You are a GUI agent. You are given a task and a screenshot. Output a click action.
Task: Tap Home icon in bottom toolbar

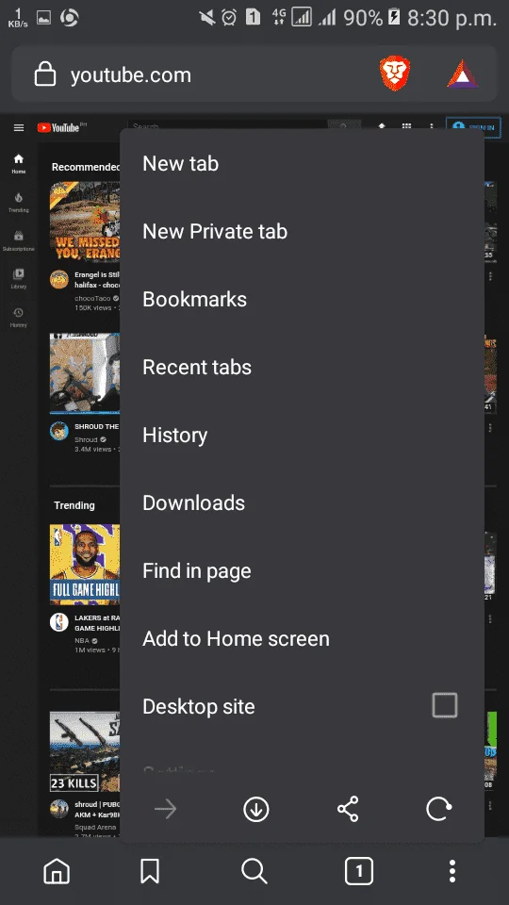pyautogui.click(x=57, y=871)
